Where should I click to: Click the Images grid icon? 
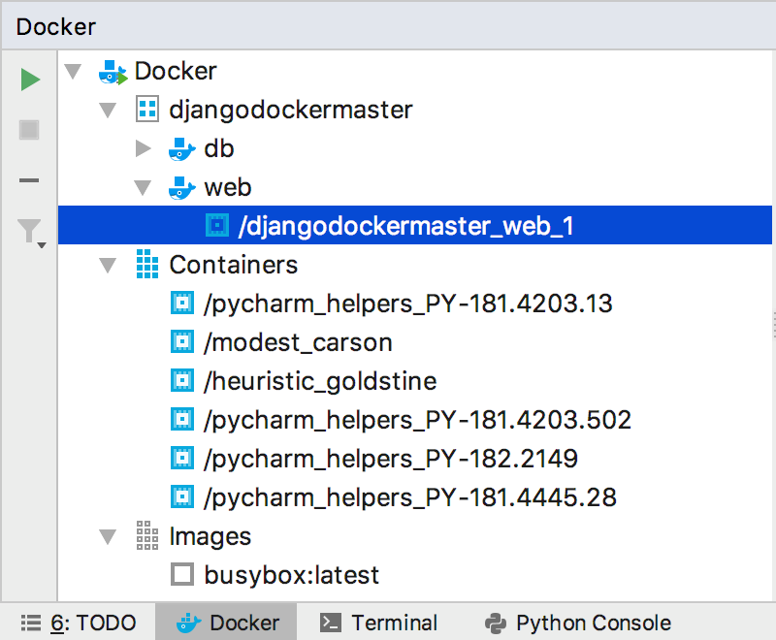[x=147, y=535]
